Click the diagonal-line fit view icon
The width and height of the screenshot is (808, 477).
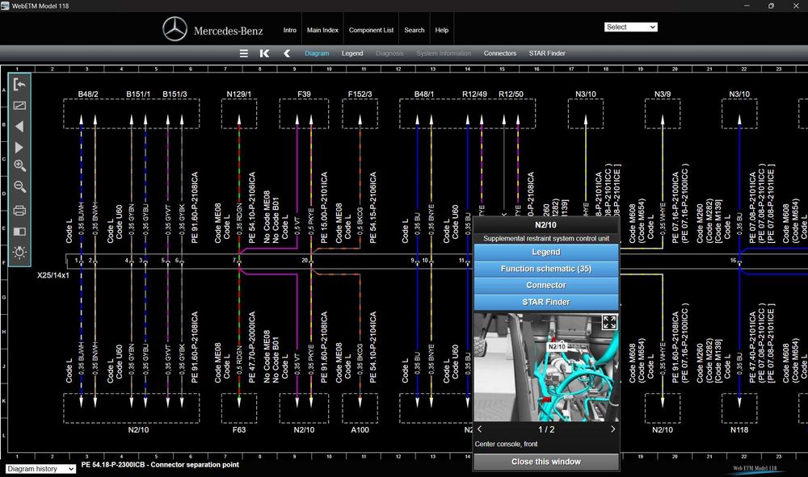[19, 106]
